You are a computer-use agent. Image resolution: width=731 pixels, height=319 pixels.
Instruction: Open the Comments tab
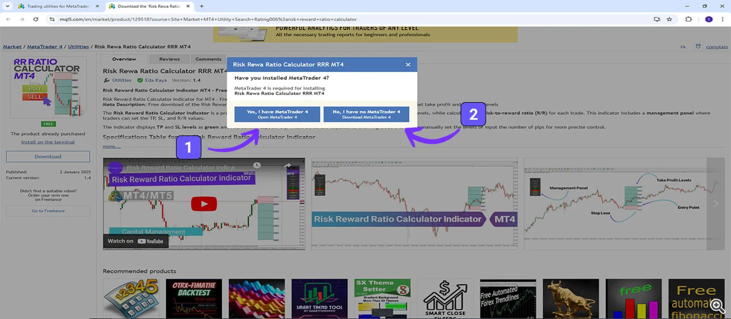point(208,59)
